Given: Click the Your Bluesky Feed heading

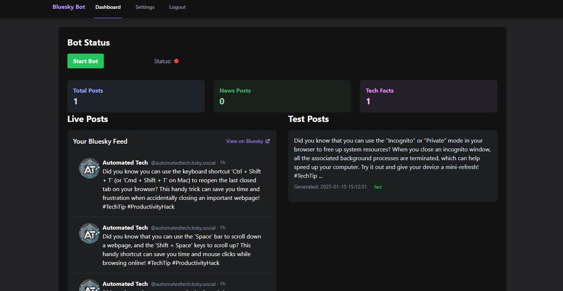Looking at the screenshot, I should 100,141.
